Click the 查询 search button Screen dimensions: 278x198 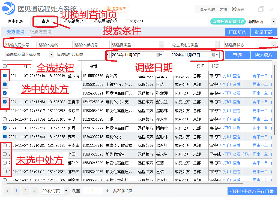click(237, 55)
